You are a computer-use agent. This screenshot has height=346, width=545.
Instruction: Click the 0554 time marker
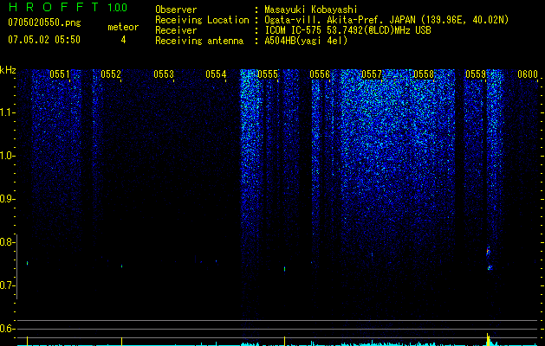point(216,74)
